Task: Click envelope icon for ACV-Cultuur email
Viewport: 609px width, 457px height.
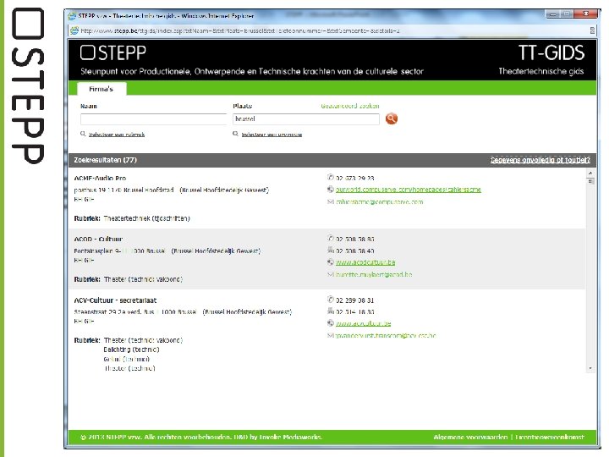Action: coord(331,335)
